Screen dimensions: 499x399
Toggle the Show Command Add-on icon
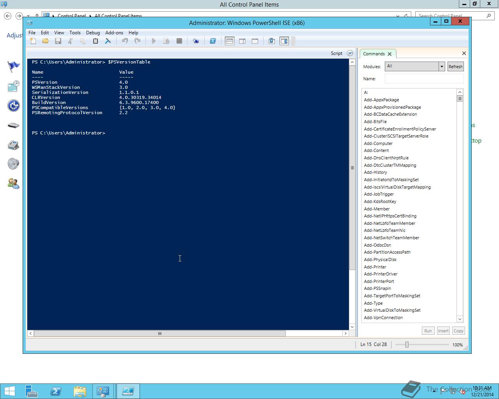[x=284, y=41]
